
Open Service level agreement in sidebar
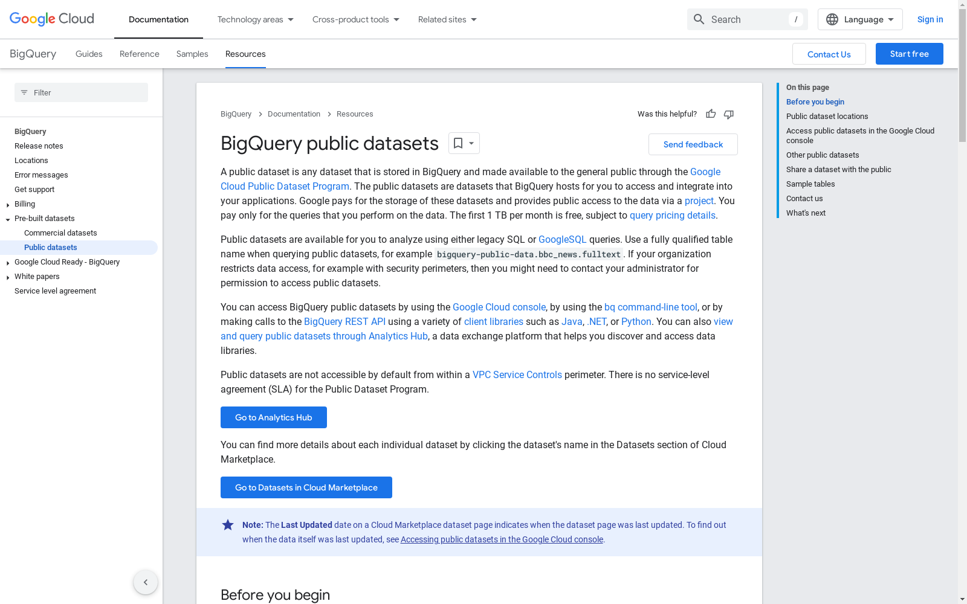[x=56, y=291]
